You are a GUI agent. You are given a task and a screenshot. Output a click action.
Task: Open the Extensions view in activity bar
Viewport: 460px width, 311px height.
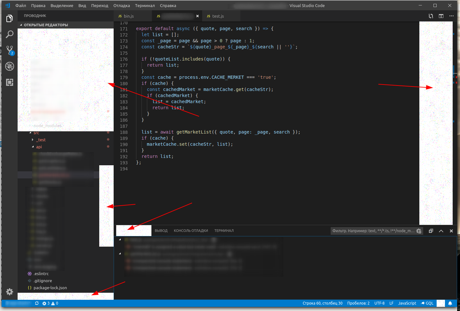coord(10,82)
